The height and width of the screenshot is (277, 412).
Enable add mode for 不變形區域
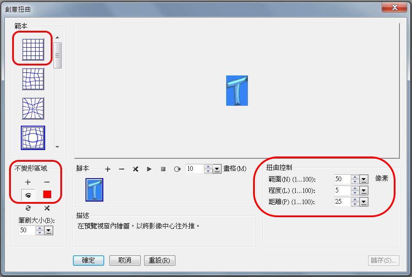(27, 182)
